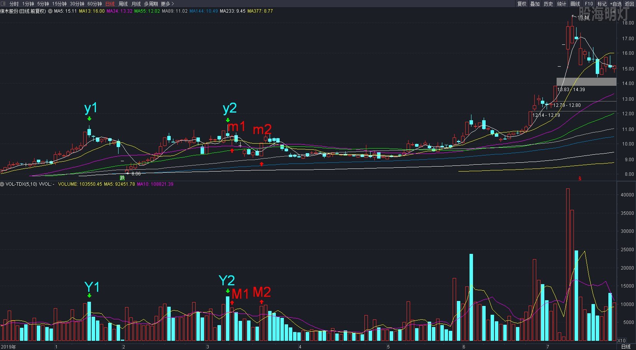Click the 12.14 - 12.19 gap label
Screen dimensions: 636x350
546,115
